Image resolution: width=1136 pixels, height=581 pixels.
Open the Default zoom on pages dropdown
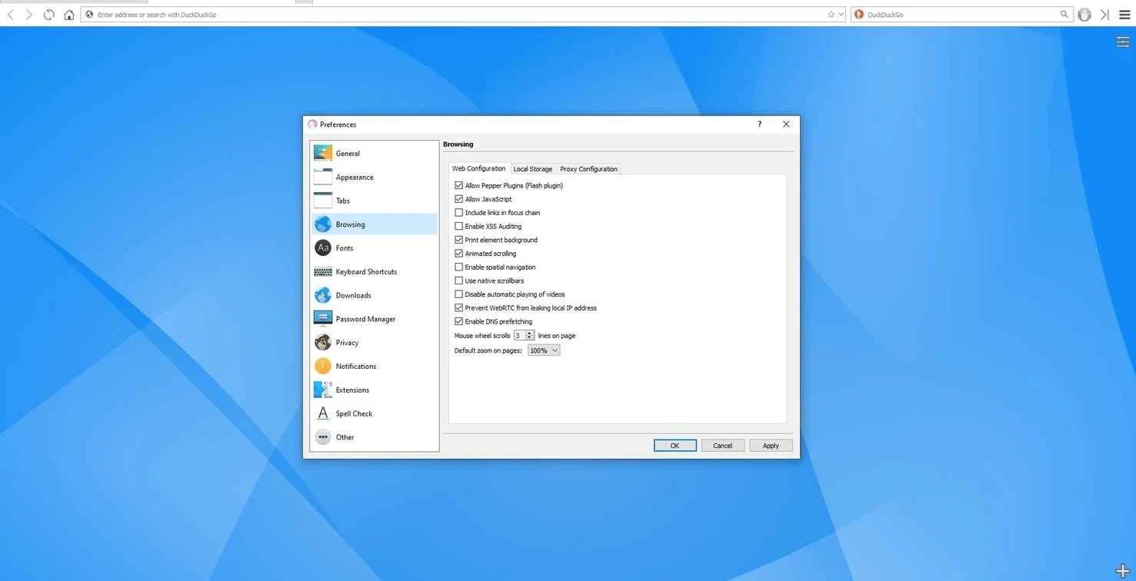[x=544, y=350]
